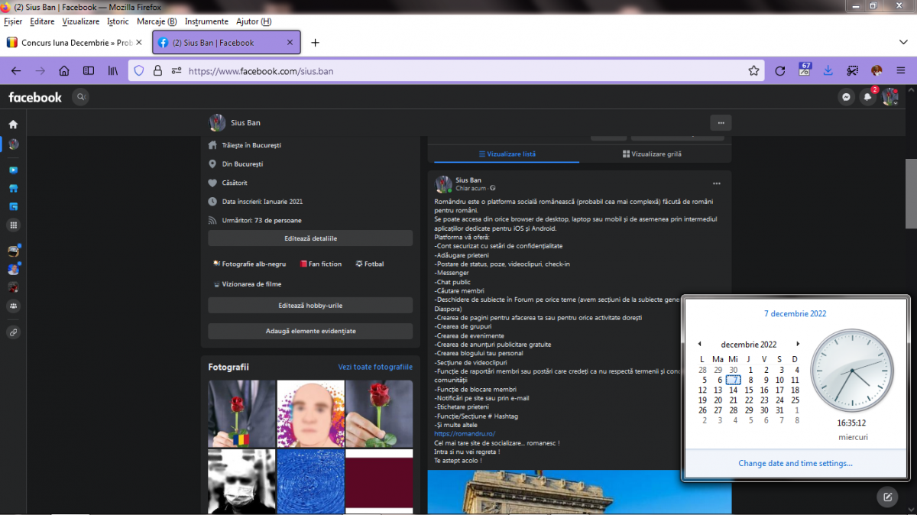Click Editează detaliile button
This screenshot has width=917, height=515.
pos(310,238)
